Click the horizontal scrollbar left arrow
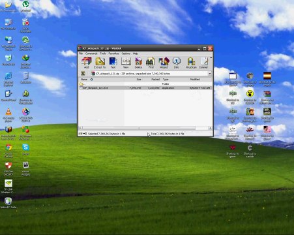294x235 pixels. 80,128
